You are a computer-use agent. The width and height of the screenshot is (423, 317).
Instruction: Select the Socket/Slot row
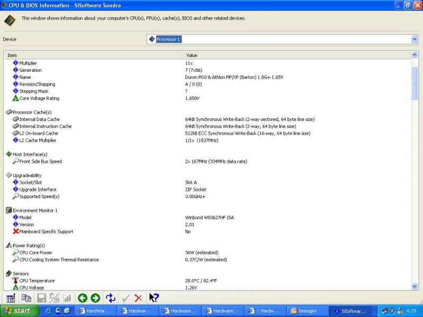pyautogui.click(x=208, y=182)
